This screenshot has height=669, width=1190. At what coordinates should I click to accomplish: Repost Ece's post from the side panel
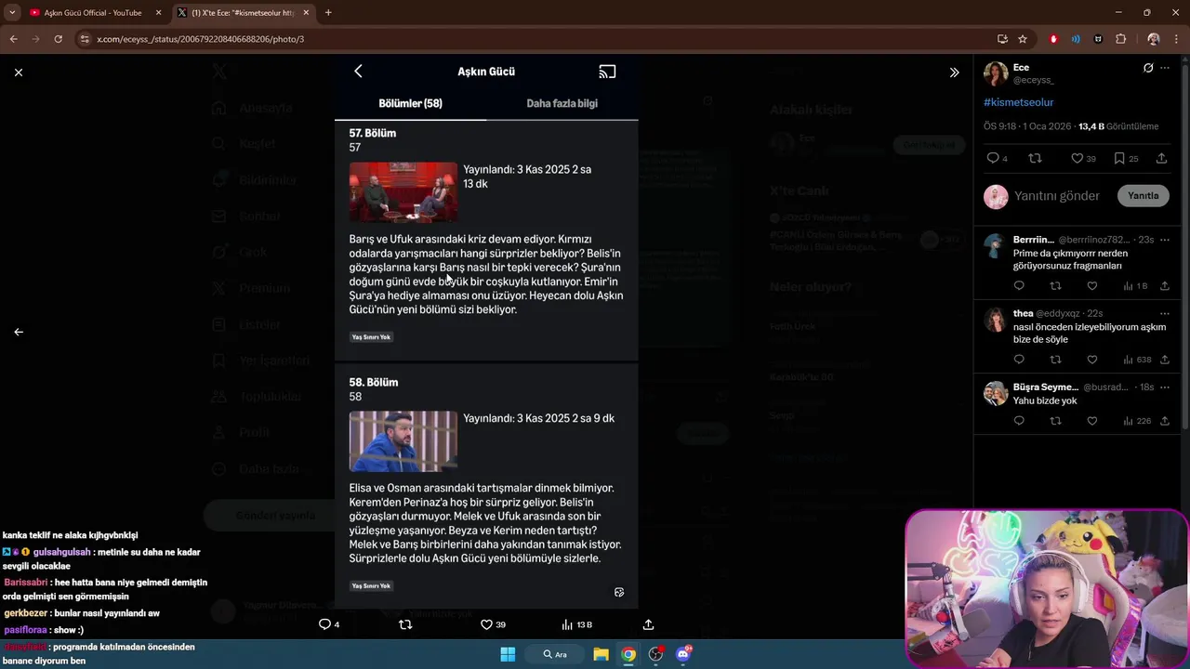click(x=1035, y=159)
